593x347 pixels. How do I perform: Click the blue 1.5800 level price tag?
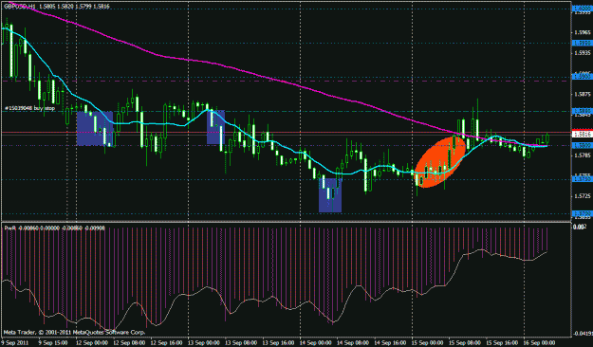tap(582, 145)
